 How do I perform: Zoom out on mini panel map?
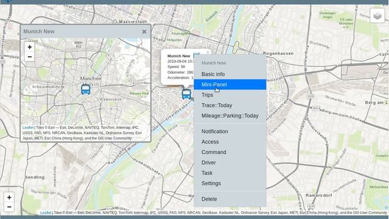point(30,57)
